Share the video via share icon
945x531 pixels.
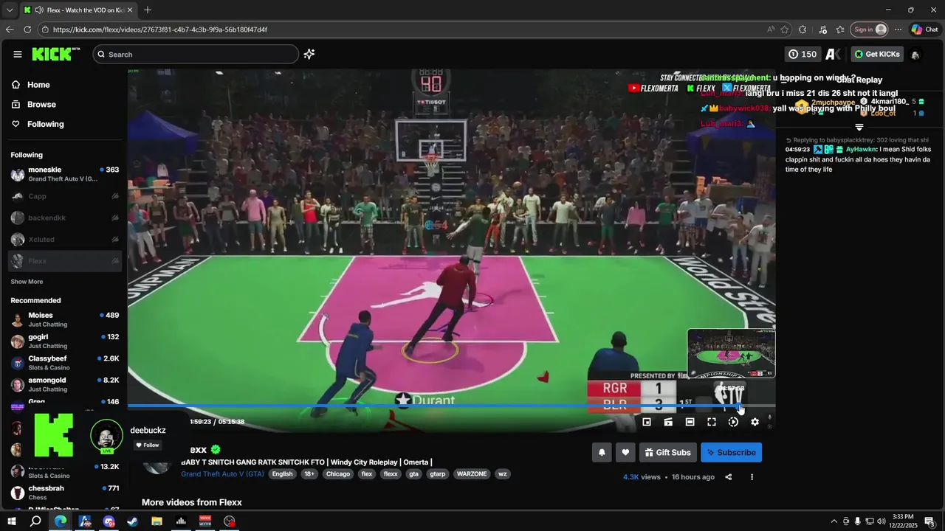click(x=729, y=477)
